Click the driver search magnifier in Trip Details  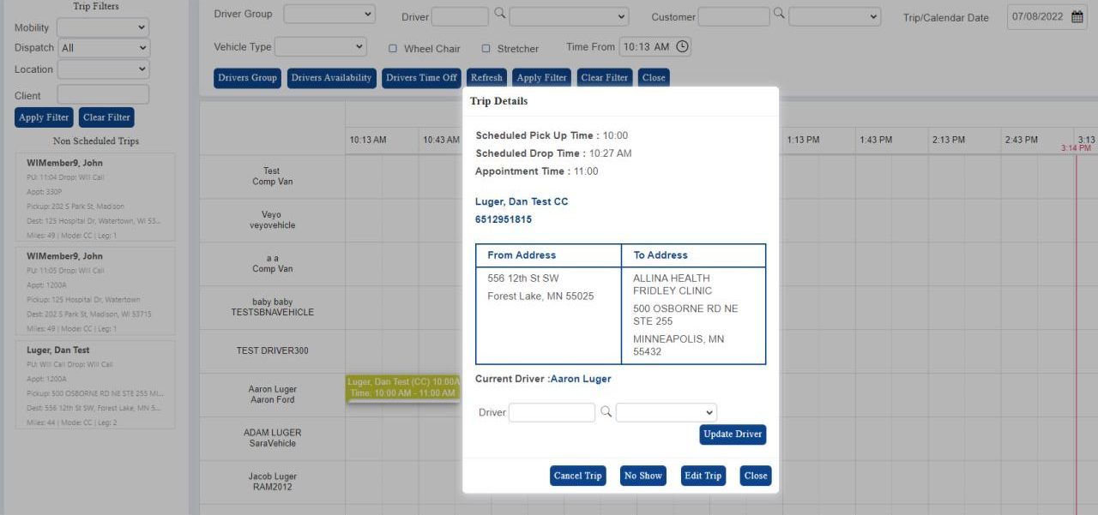(605, 412)
